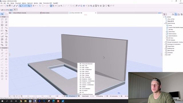Toggle the Suspend Groups highlighted button
This screenshot has height=103, width=183.
point(51,6)
